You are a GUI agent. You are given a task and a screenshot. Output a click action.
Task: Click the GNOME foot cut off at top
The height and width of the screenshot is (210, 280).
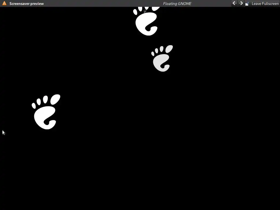coord(147,21)
